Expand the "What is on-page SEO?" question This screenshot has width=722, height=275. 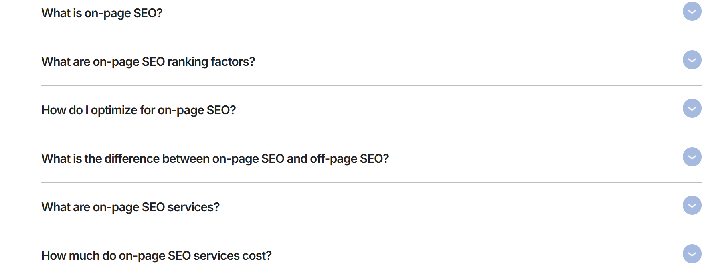coord(692,11)
